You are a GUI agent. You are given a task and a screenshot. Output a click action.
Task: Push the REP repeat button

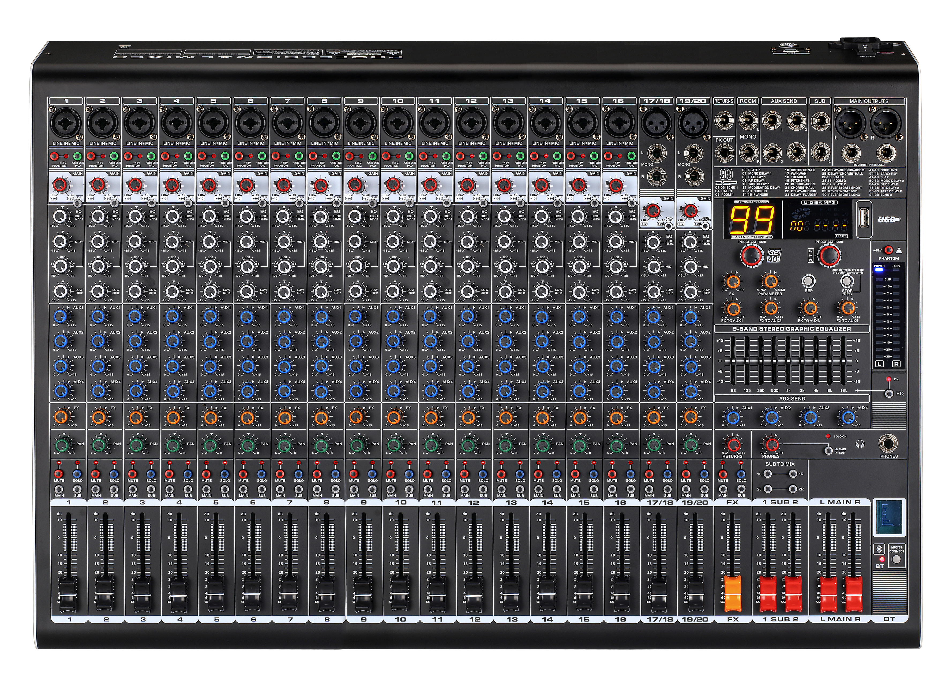[x=808, y=281]
